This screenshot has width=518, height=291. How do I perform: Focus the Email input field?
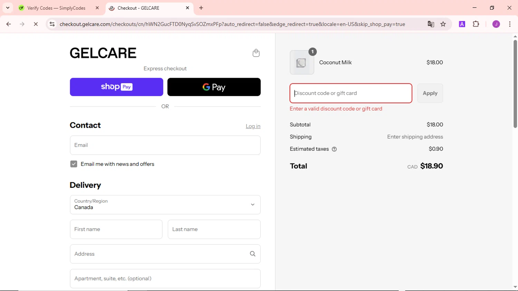pos(165,145)
